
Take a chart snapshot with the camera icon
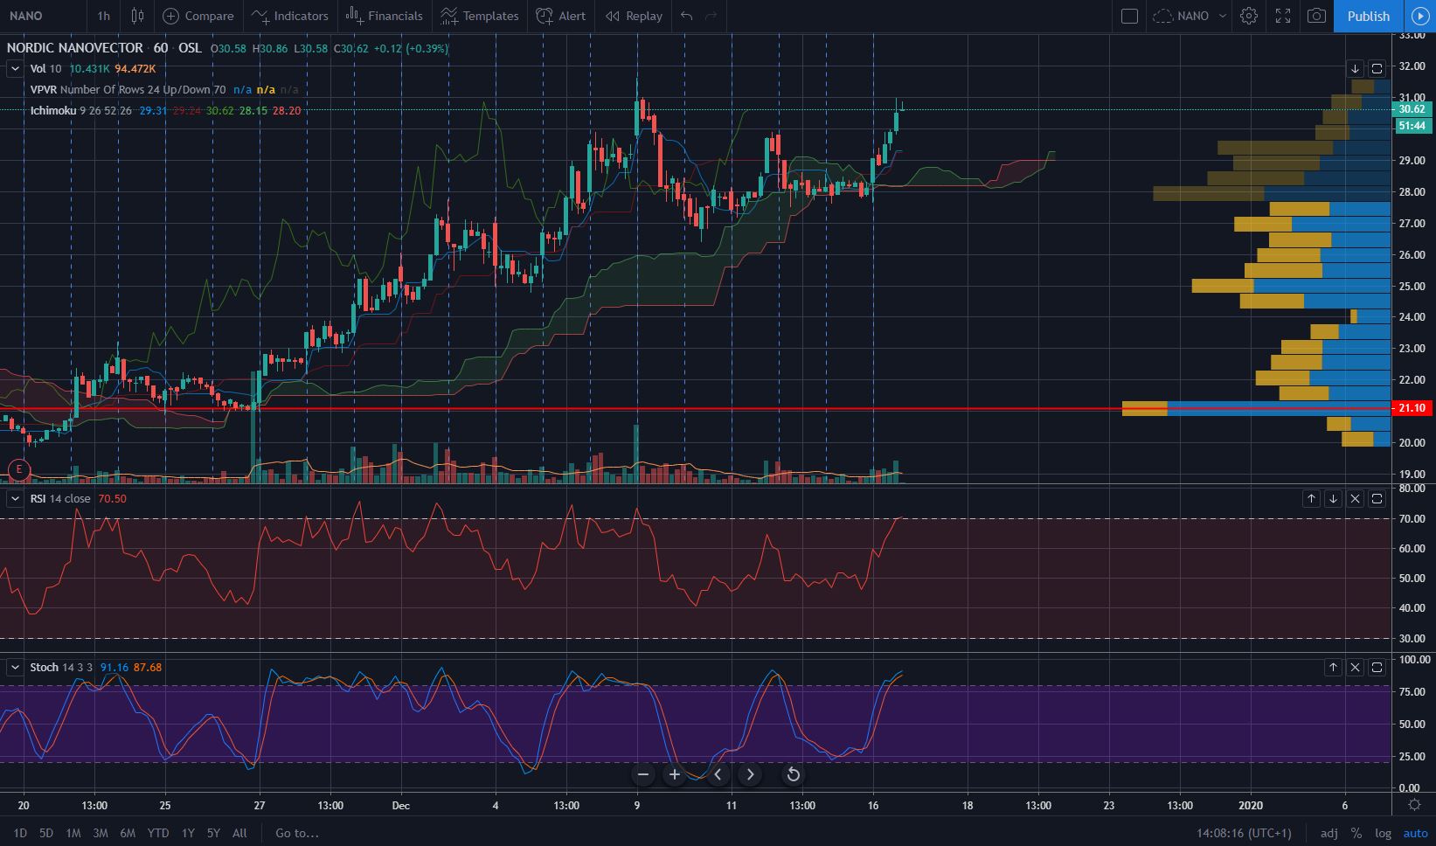(x=1316, y=16)
